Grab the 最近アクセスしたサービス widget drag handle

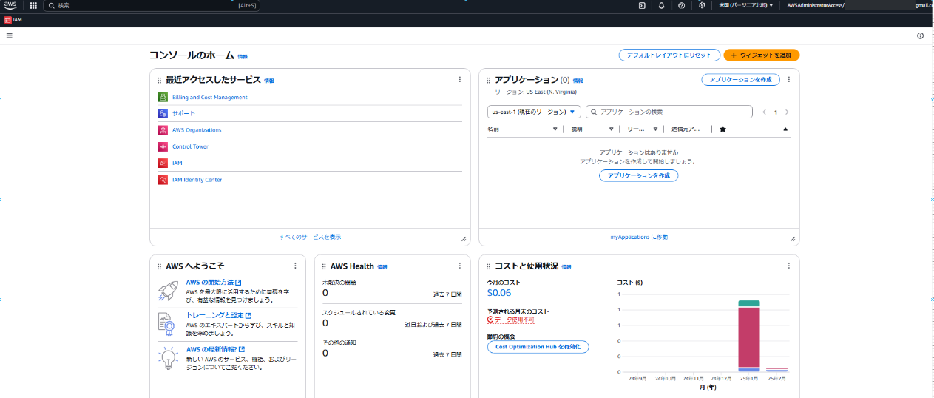pyautogui.click(x=159, y=80)
